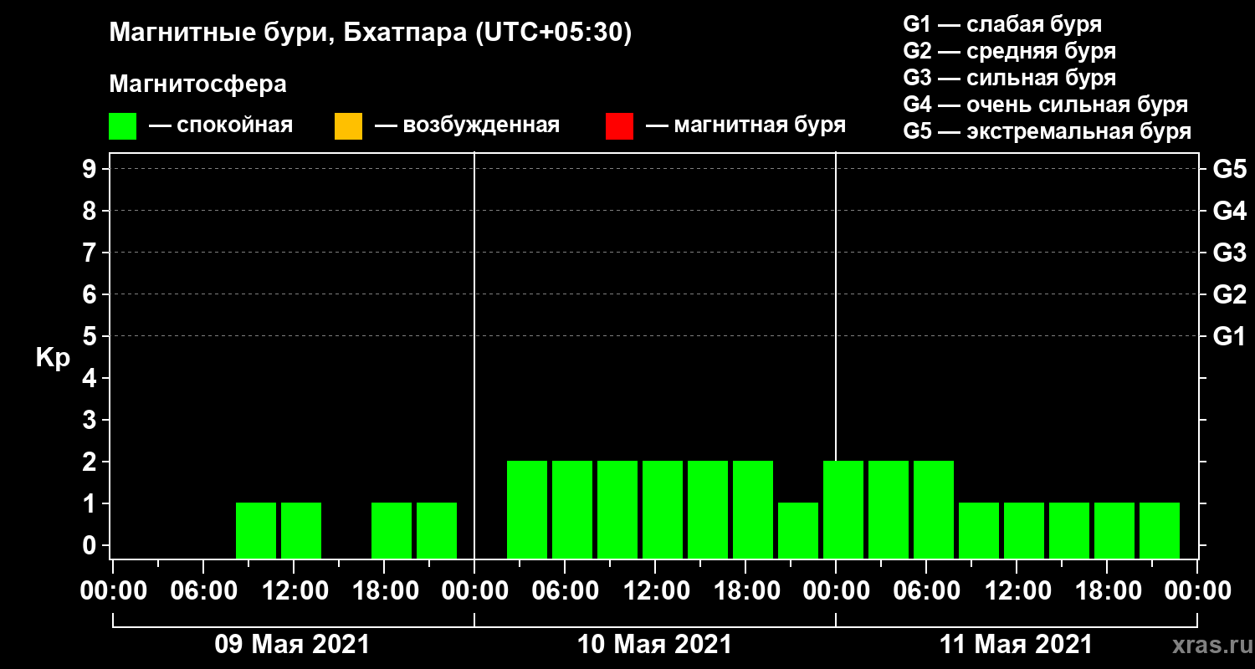Click the right-axis 'G1' label
The width and height of the screenshot is (1255, 669).
[1229, 336]
